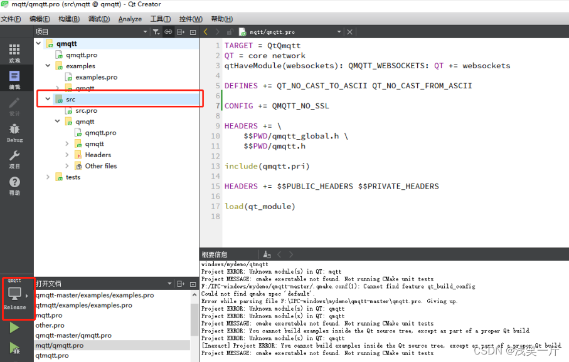Viewport: 569px width, 362px height.
Task: Open the Build menu (构建)
Action: coord(69,19)
